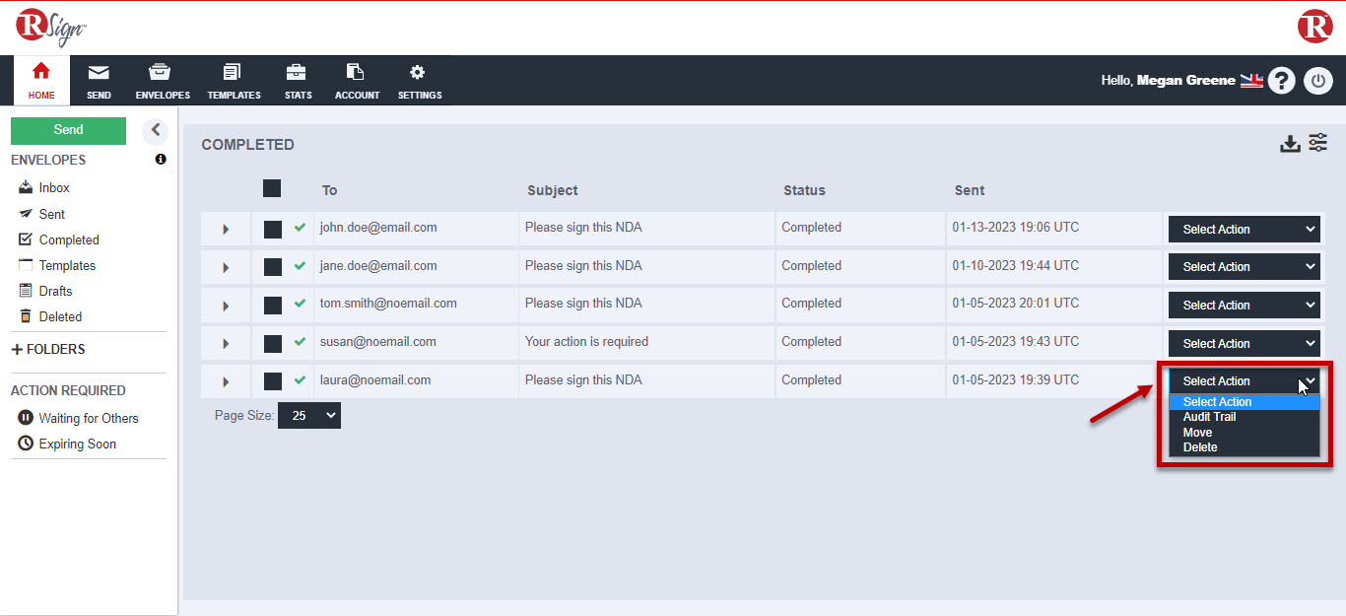Click the power logout icon
The width and height of the screenshot is (1346, 616).
1317,81
